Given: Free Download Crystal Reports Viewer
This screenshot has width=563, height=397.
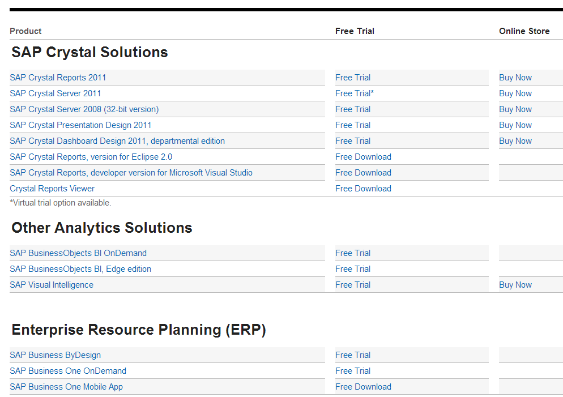Looking at the screenshot, I should click(x=363, y=189).
